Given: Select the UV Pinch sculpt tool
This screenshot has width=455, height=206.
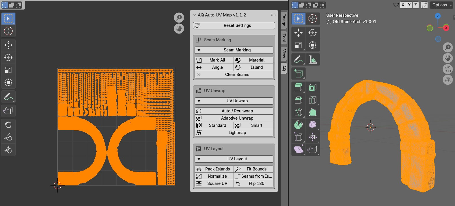Looking at the screenshot, I should coord(8,149).
